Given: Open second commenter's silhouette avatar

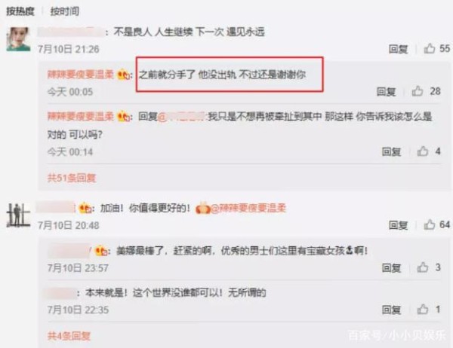Looking at the screenshot, I should click(x=18, y=215).
